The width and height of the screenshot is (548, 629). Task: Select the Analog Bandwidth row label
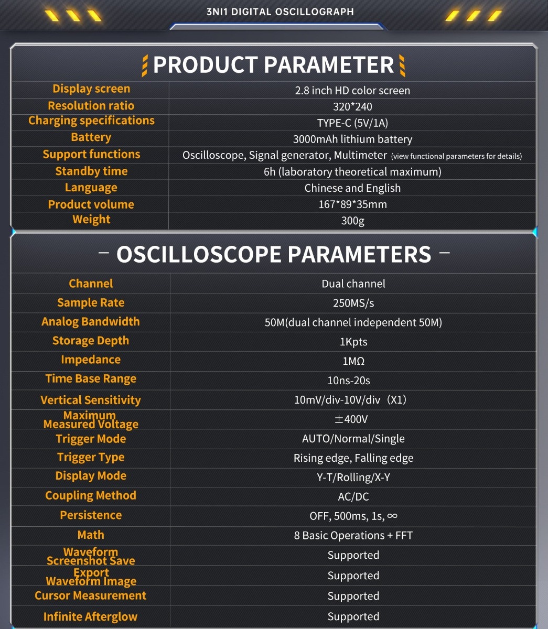tap(91, 321)
